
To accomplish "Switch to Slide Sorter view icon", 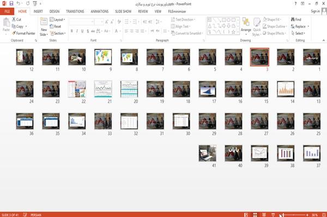I will tap(255, 215).
